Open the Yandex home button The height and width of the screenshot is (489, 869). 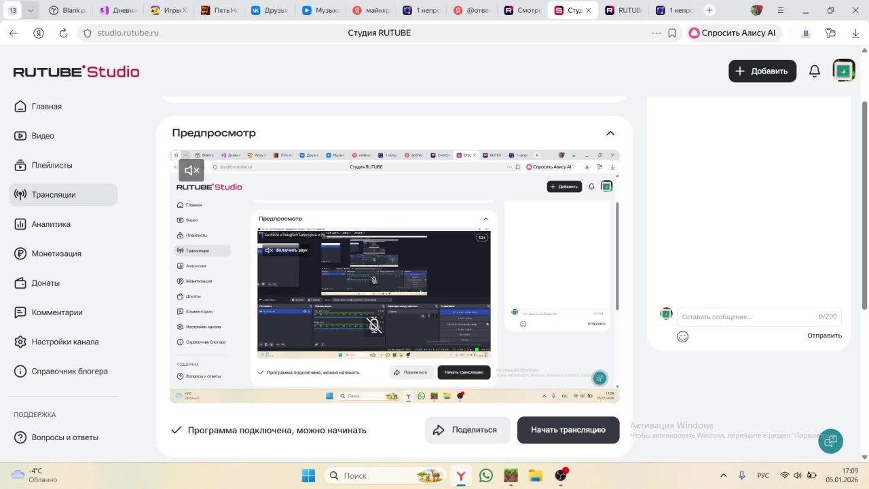tap(39, 33)
